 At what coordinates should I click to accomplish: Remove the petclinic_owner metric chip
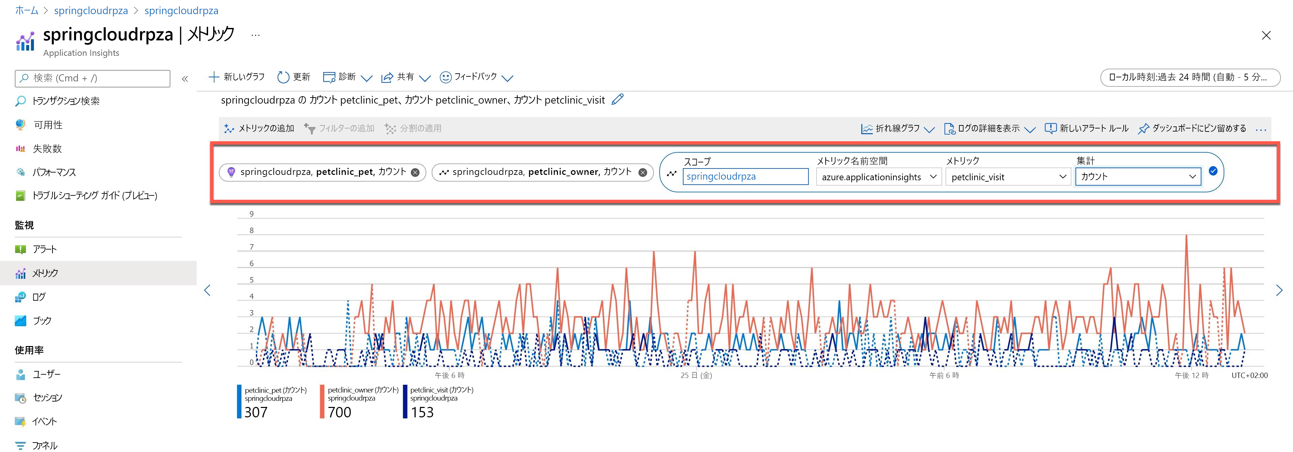(x=642, y=173)
